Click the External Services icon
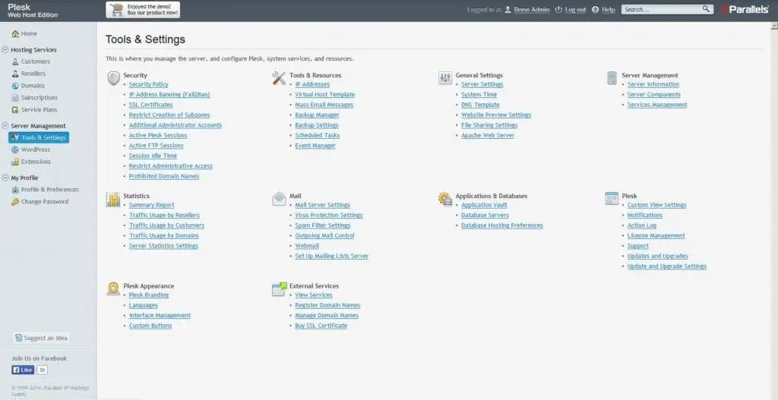Viewport: 778px width, 400px height. 279,289
